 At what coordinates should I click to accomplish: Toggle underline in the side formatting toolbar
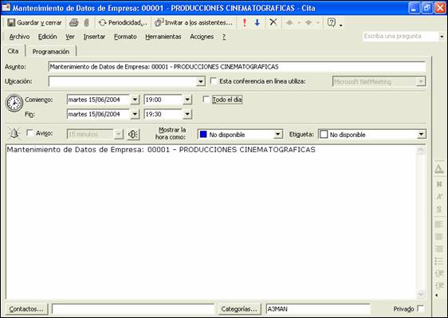(x=439, y=209)
